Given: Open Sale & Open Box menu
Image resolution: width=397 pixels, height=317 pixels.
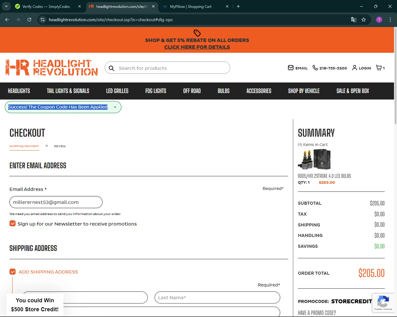Looking at the screenshot, I should pyautogui.click(x=353, y=91).
